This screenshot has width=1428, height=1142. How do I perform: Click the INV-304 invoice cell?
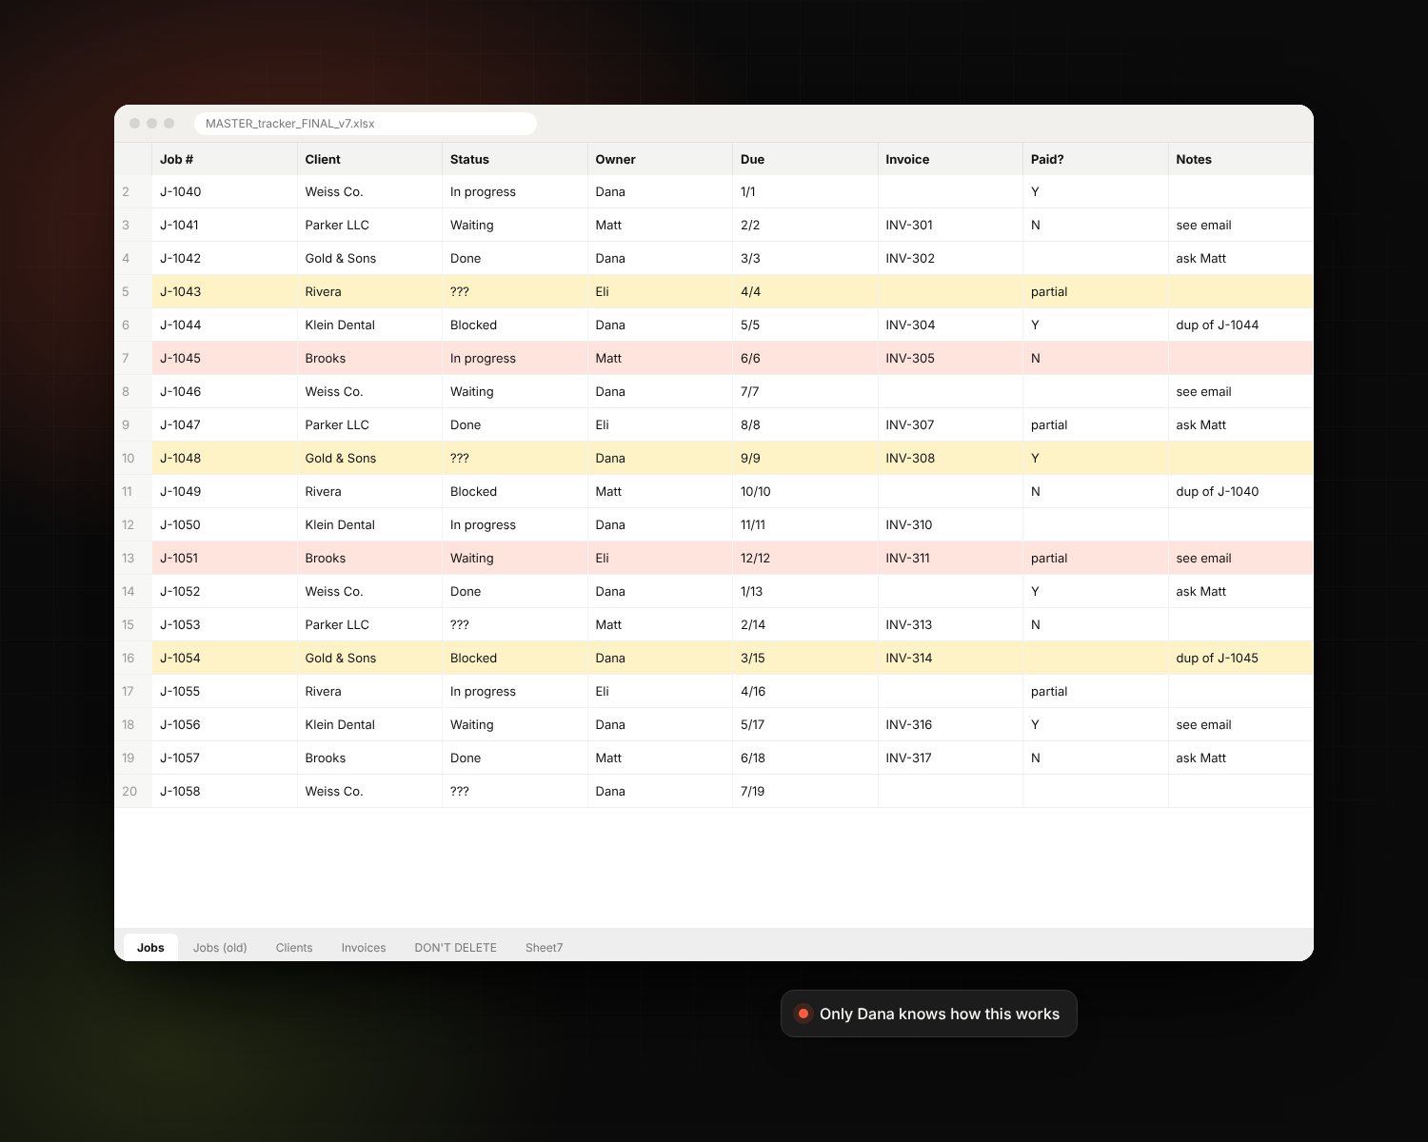[x=950, y=325]
